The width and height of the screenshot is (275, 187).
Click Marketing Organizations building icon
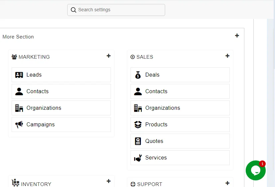(19, 108)
